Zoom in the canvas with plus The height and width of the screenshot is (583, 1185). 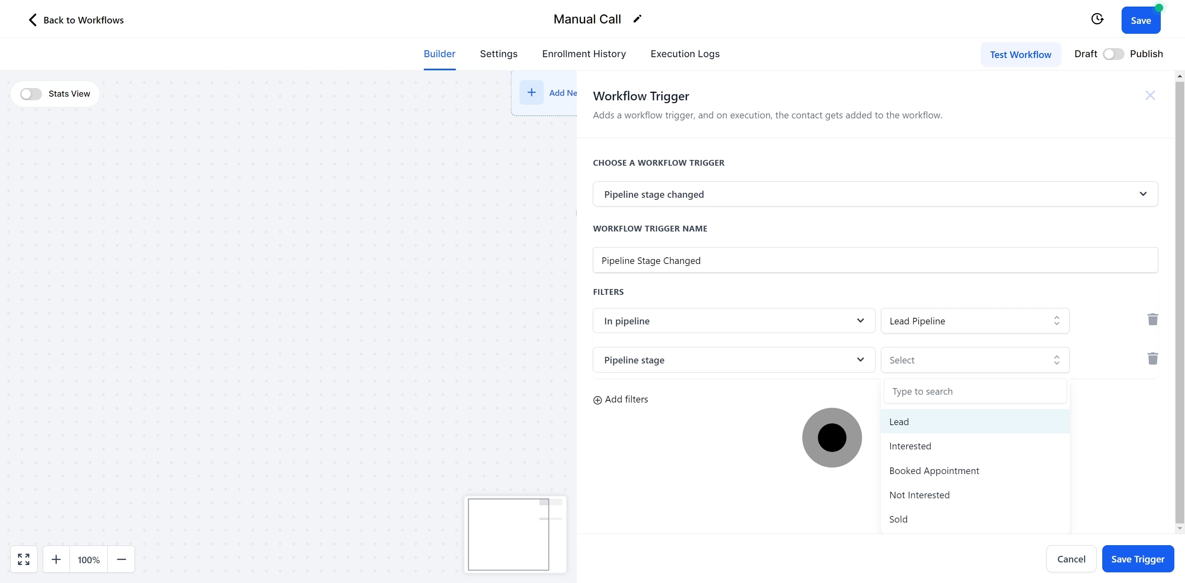[x=56, y=559]
